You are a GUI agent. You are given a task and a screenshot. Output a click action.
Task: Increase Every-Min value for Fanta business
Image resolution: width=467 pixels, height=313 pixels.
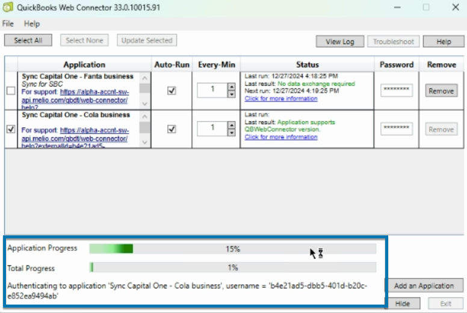tap(231, 87)
